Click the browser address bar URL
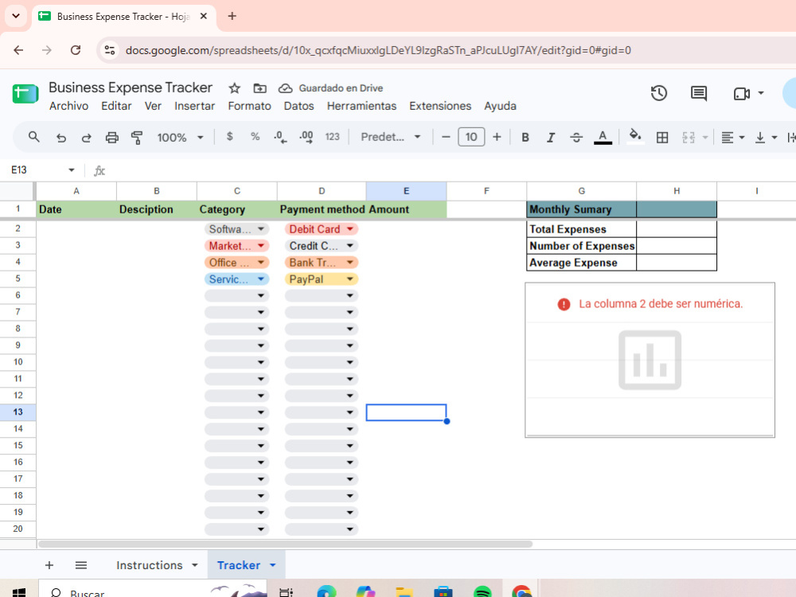 coord(378,50)
